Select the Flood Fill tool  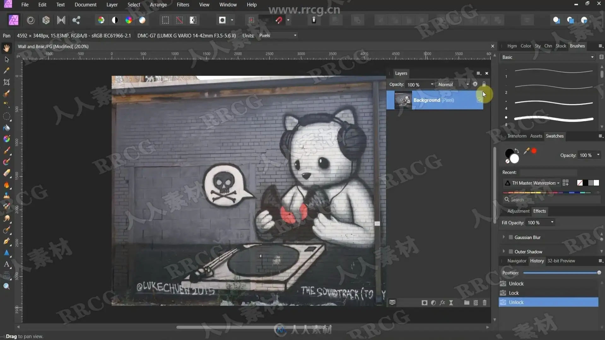click(7, 127)
